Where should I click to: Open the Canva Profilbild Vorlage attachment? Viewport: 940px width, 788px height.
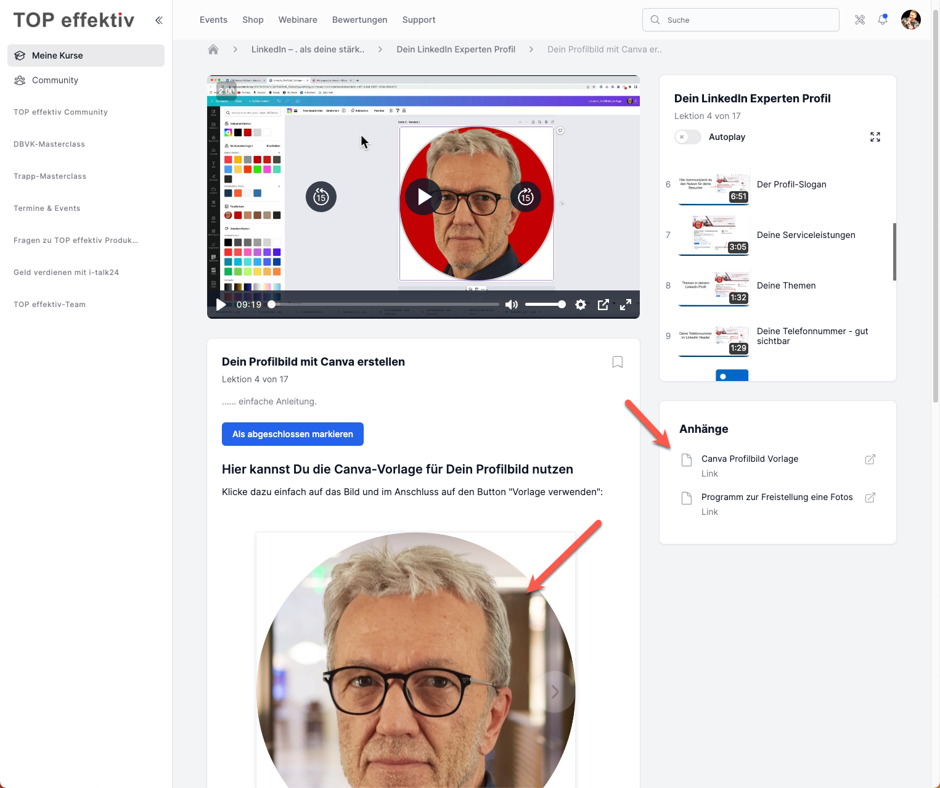(750, 459)
